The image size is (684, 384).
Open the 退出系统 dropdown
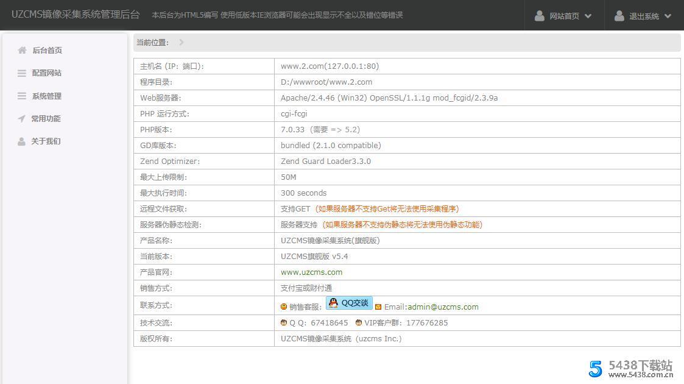tap(667, 16)
